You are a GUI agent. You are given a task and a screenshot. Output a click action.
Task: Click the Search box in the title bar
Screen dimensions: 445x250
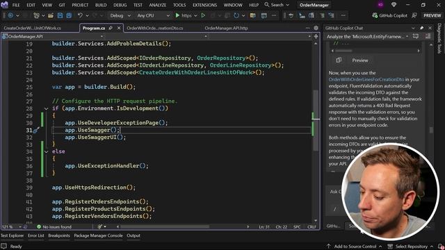click(x=277, y=5)
